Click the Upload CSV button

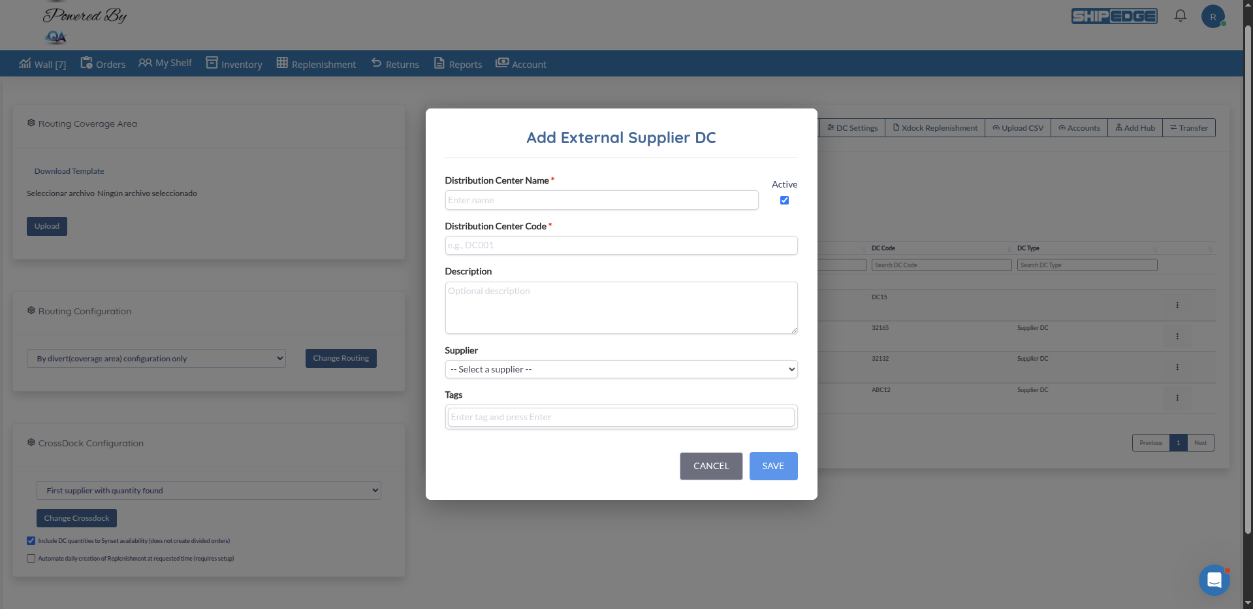click(1018, 127)
